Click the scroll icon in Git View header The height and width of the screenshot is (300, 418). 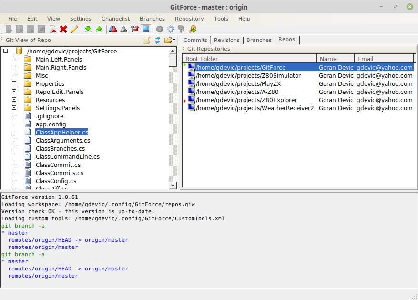pos(147,40)
